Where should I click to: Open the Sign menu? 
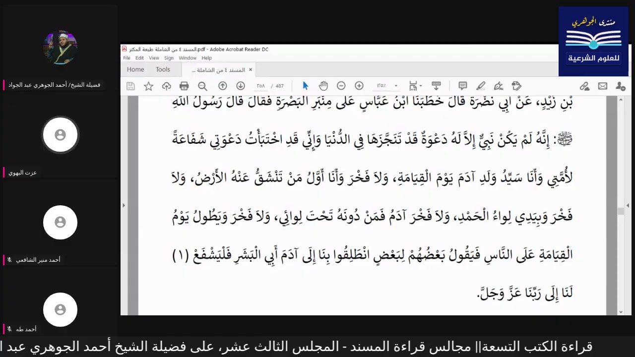coord(169,58)
